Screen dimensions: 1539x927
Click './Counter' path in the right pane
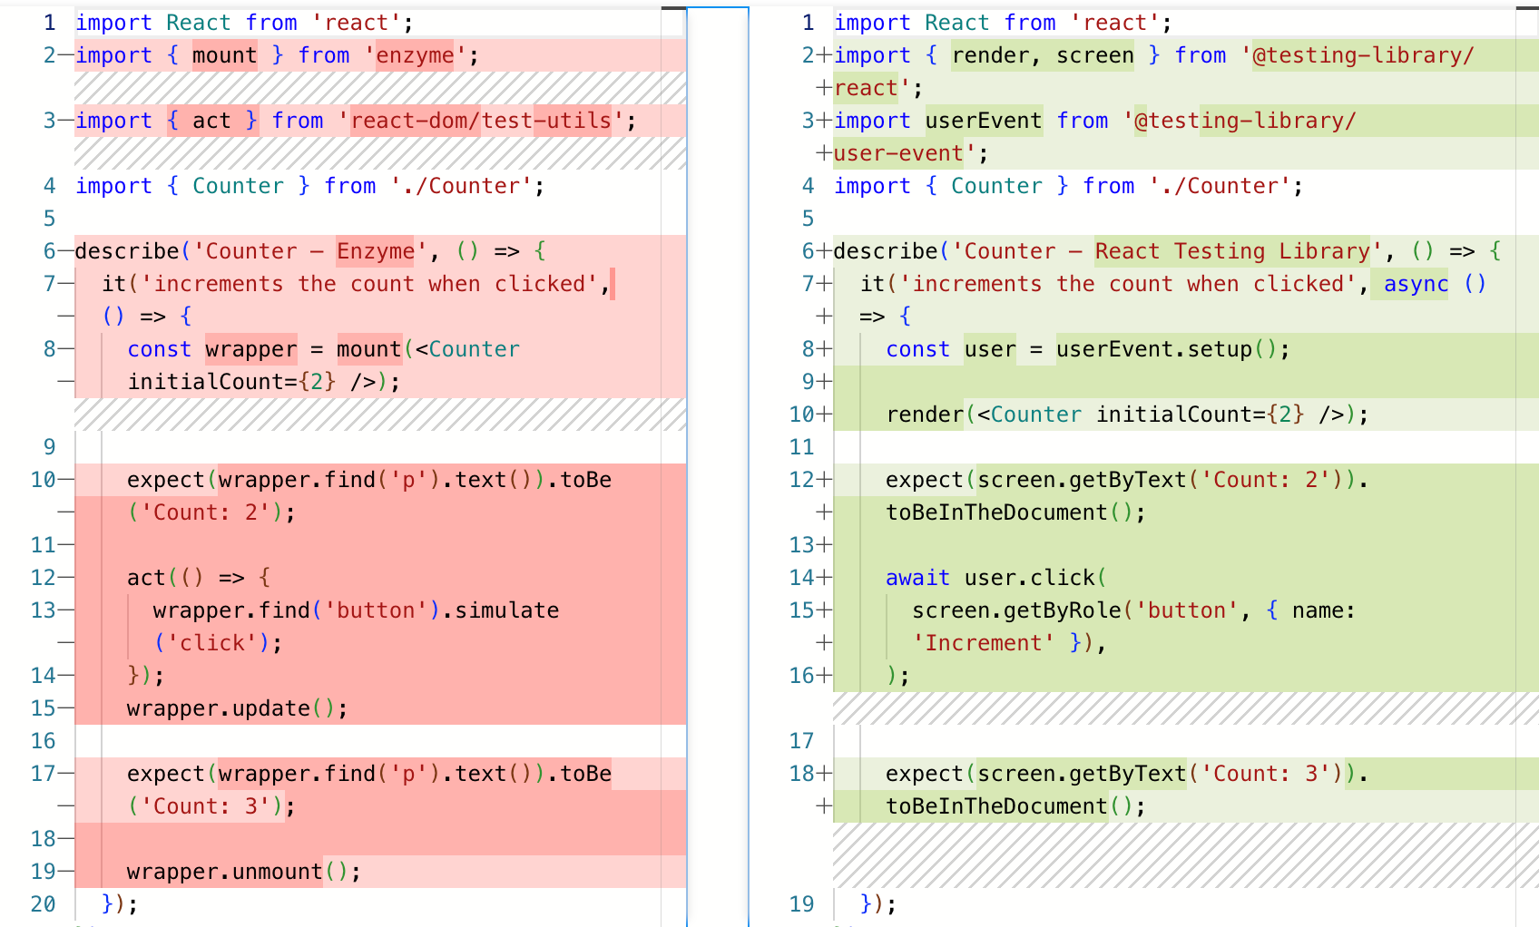click(1220, 186)
